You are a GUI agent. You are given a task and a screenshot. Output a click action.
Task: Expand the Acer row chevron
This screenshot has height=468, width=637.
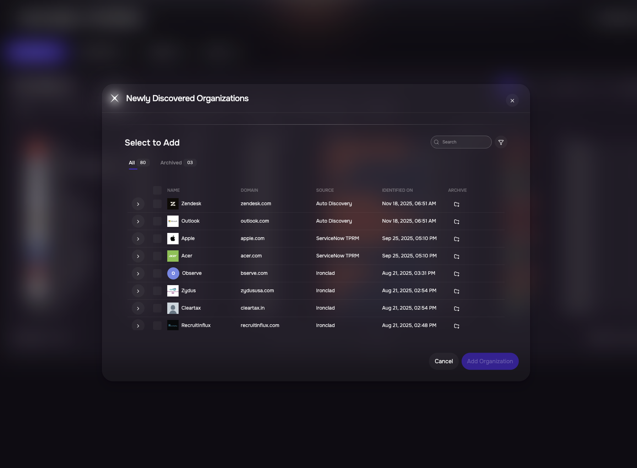point(138,256)
